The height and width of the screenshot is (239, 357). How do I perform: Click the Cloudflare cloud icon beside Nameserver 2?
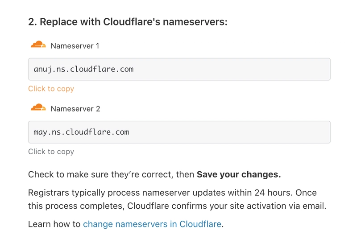[x=38, y=107]
